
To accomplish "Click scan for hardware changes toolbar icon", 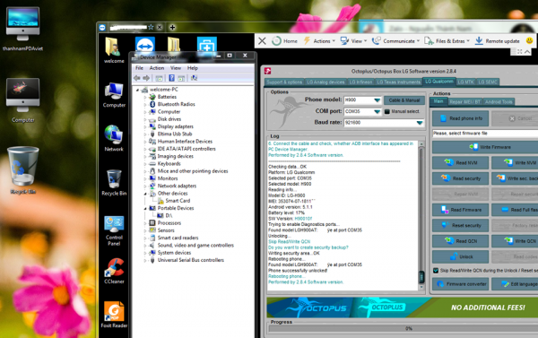I will click(194, 78).
